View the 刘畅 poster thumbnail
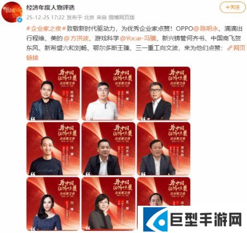The height and width of the screenshot is (233, 247). click(x=53, y=204)
